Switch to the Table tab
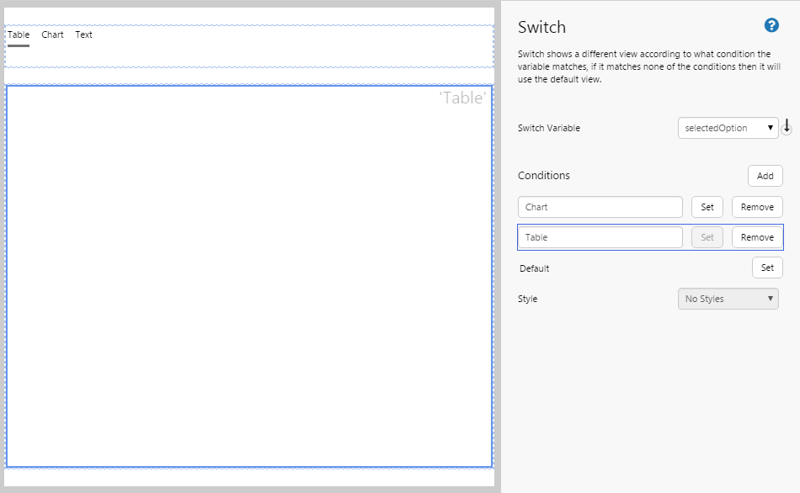The image size is (800, 493). [19, 35]
